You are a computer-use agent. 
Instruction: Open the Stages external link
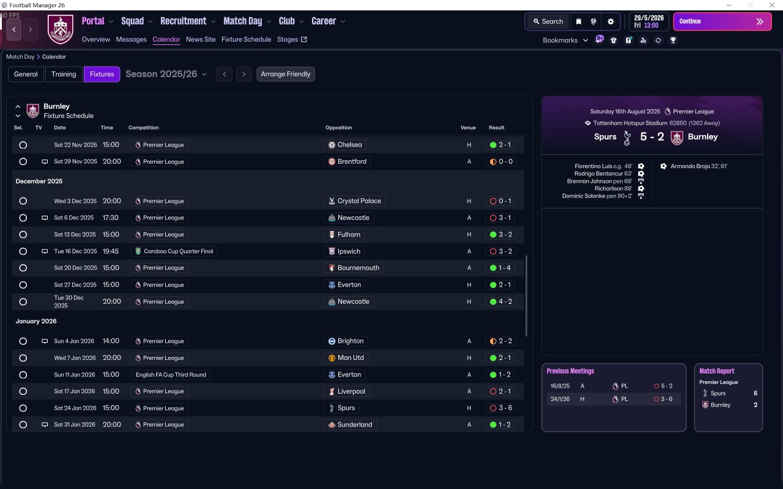[x=292, y=39]
